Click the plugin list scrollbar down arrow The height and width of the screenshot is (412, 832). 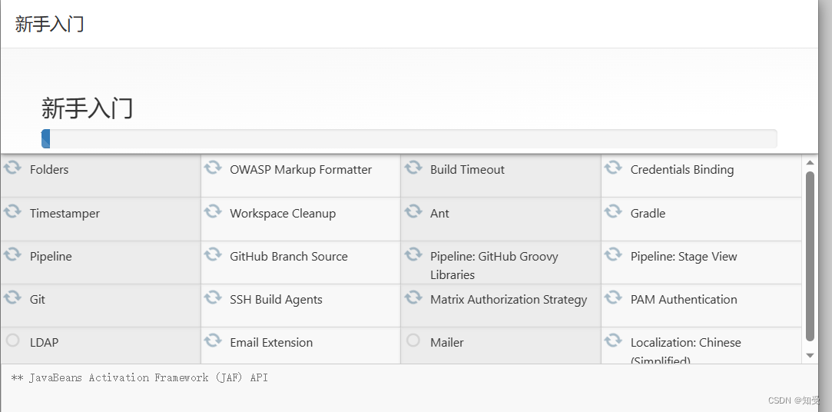click(810, 355)
